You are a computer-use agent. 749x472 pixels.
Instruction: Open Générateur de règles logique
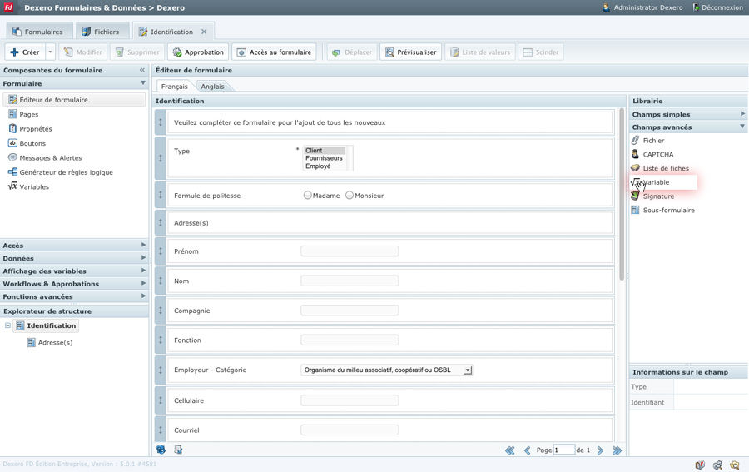(66, 172)
